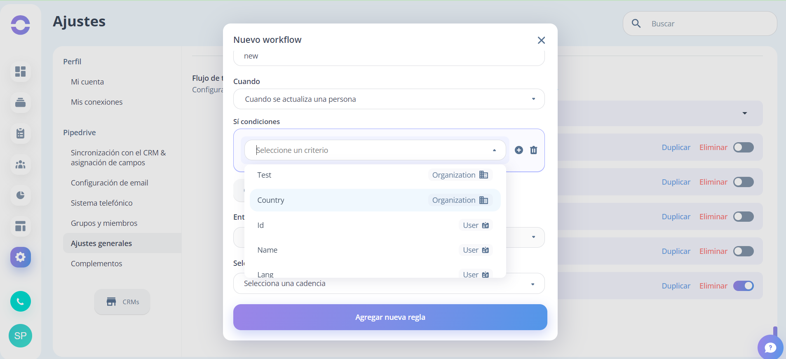Viewport: 786px width, 359px height.
Task: Open Mis conexiones settings page
Action: pyautogui.click(x=96, y=102)
